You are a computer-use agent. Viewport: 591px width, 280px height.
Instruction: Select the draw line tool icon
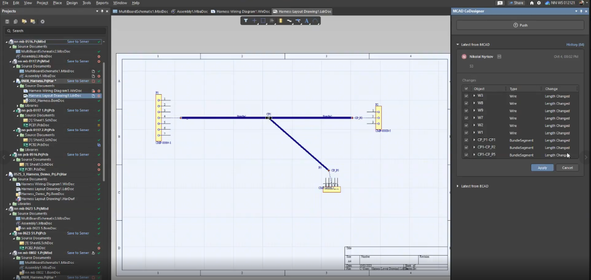click(289, 21)
